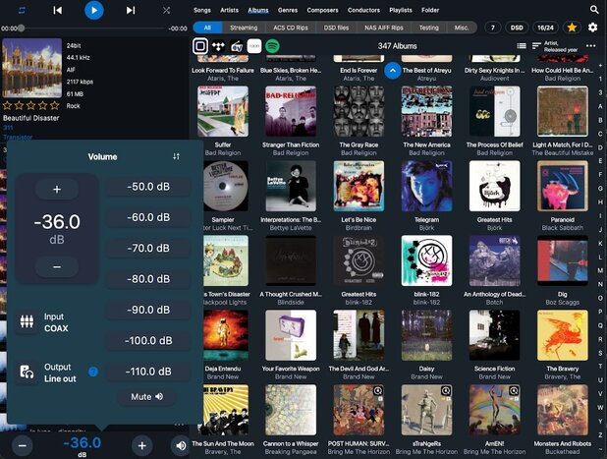Select the HRA streaming source icon

tap(237, 46)
